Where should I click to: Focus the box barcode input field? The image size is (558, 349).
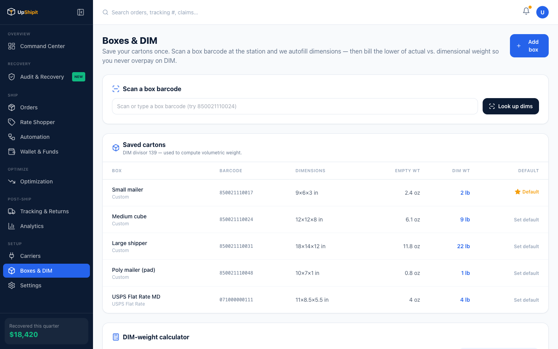pos(295,106)
